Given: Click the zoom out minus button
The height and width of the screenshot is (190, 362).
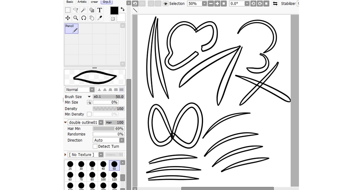Looking at the screenshot, I should 211,4.
